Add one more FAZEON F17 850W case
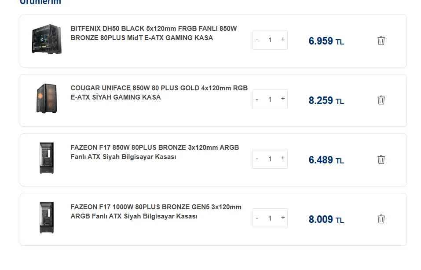 (283, 159)
